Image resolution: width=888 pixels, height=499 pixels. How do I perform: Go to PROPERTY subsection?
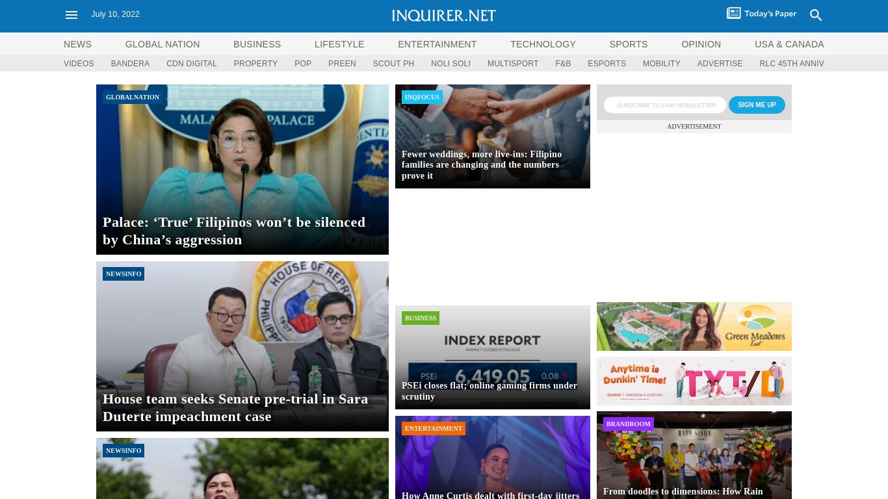255,64
